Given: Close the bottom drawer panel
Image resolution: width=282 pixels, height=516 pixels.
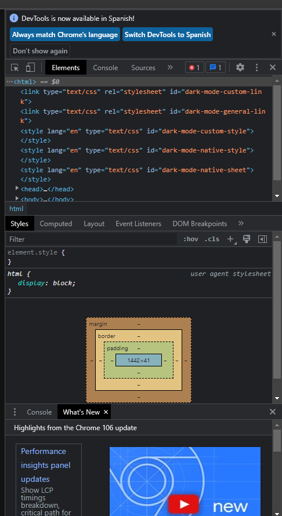Looking at the screenshot, I should point(273,412).
